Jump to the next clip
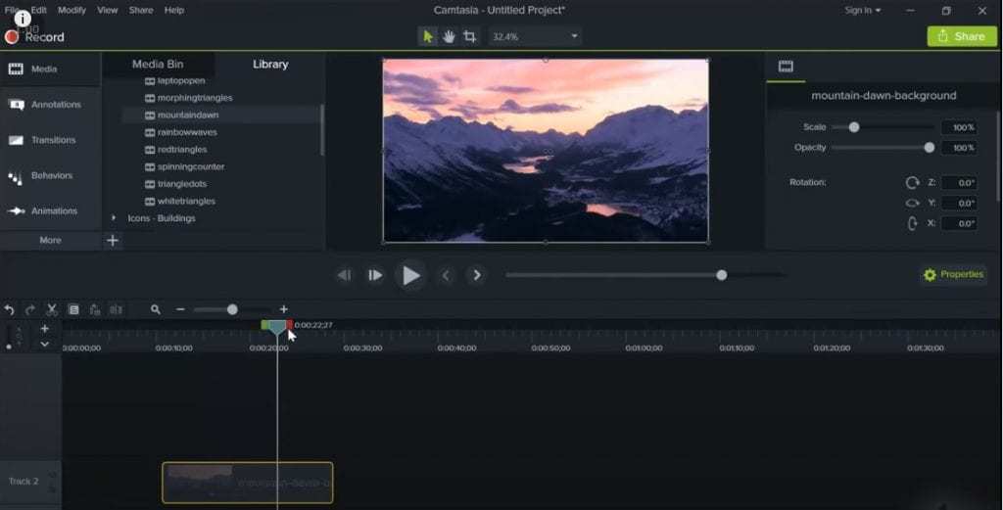The height and width of the screenshot is (510, 1003). [477, 275]
